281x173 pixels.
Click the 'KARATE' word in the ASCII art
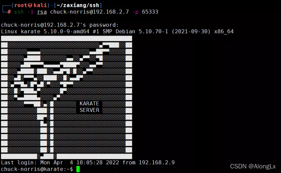pos(89,104)
